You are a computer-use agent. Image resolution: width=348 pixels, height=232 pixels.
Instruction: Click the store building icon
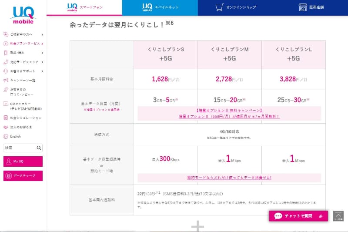[302, 7]
